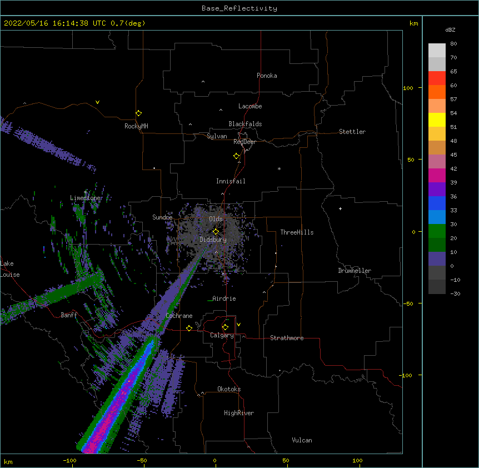Click the Ponoka city label
Image resolution: width=479 pixels, height=468 pixels.
[x=267, y=76]
